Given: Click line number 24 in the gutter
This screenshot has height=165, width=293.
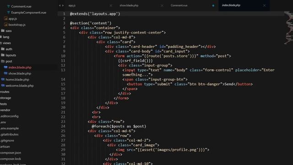Looking at the screenshot, I should pyautogui.click(x=63, y=126).
